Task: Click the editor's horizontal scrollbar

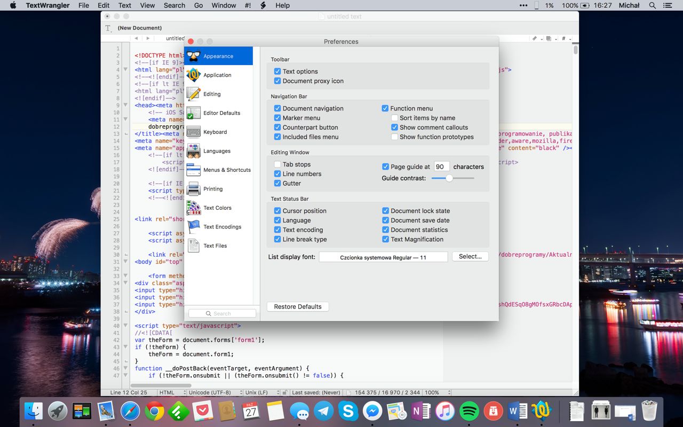Action: [x=161, y=385]
